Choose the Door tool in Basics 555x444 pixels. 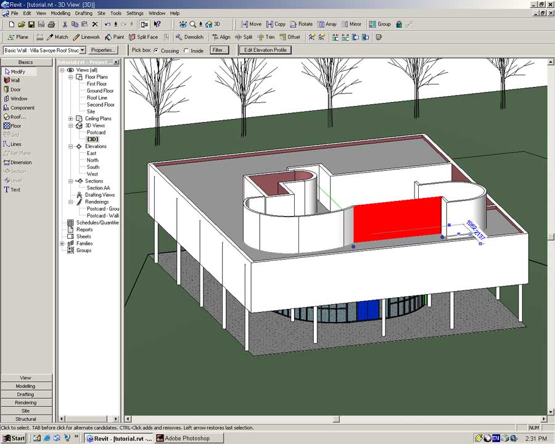(12, 89)
